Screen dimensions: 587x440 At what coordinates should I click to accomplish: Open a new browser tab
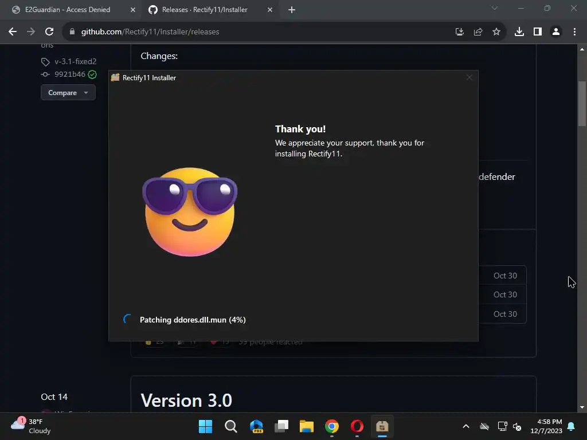292,10
